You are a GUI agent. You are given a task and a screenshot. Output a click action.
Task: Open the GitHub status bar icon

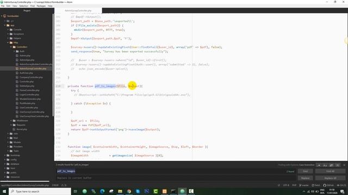coord(328,185)
